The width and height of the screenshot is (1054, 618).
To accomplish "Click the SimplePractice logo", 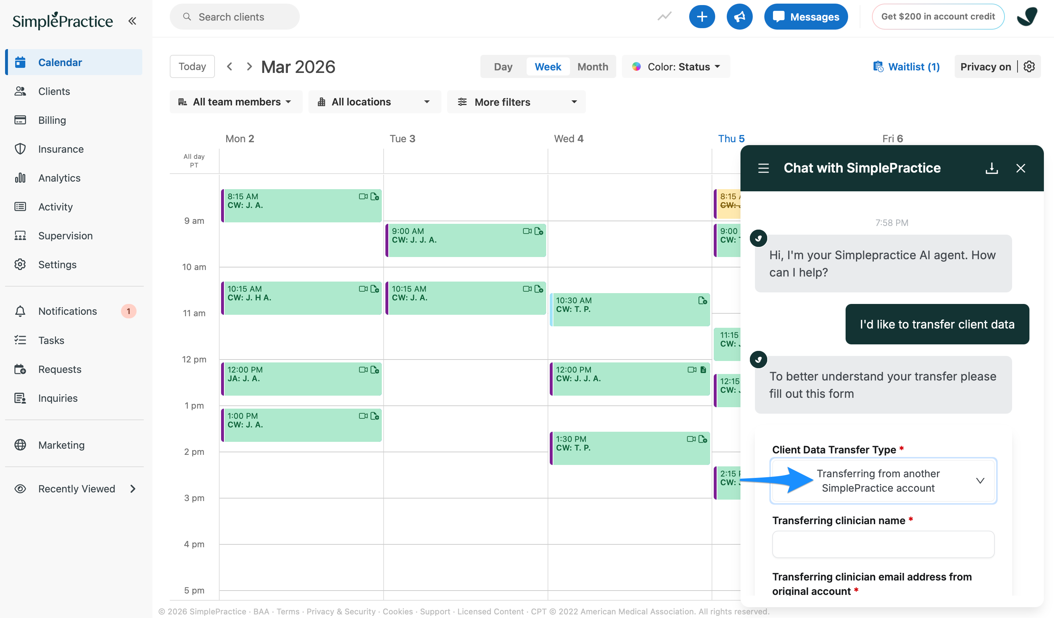I will pos(63,20).
